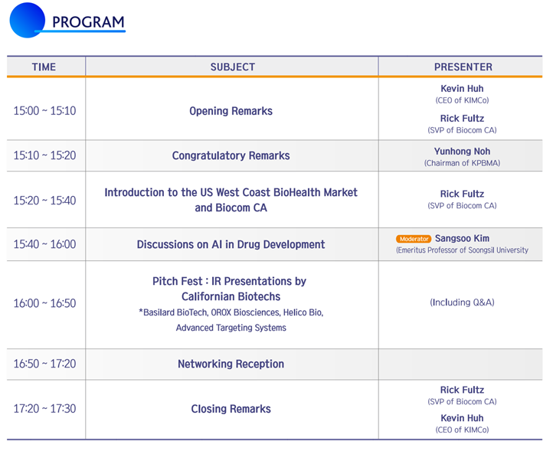553x451 pixels.
Task: Click Networking Reception subject
Action: pos(231,364)
